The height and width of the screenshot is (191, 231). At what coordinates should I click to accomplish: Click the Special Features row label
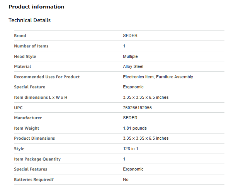point(31,169)
